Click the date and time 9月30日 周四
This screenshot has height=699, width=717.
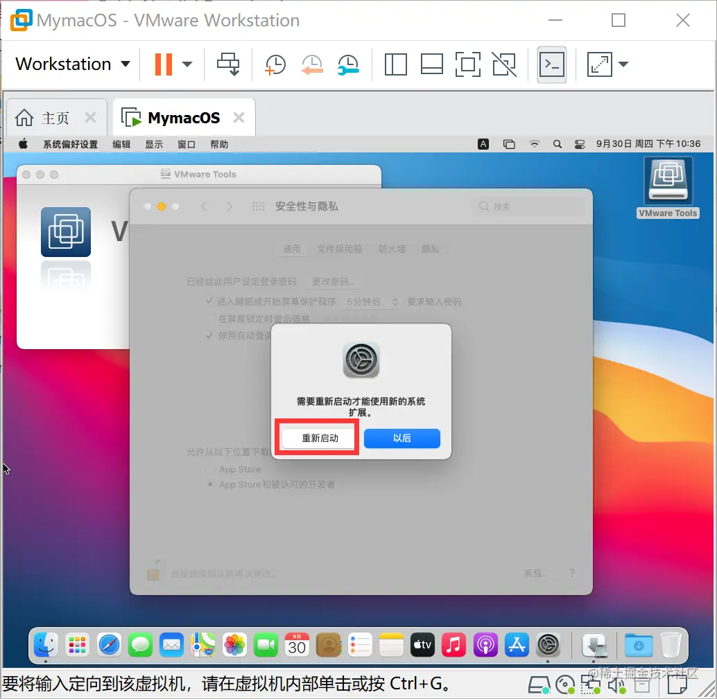[x=648, y=144]
